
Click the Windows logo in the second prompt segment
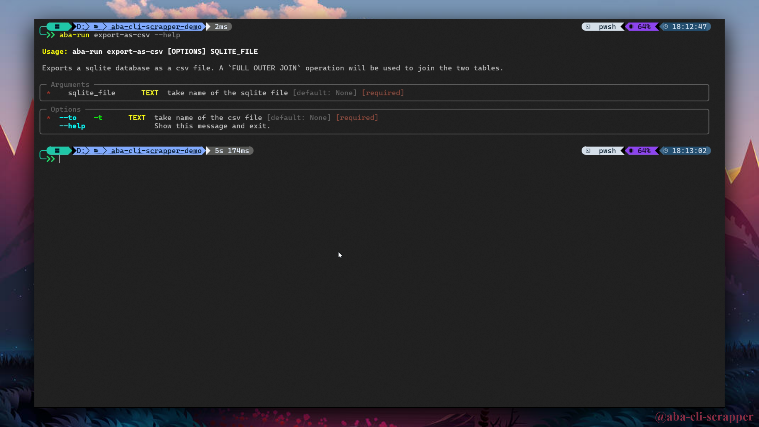coord(58,151)
